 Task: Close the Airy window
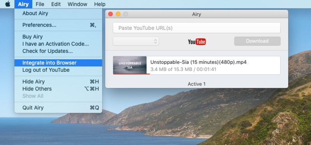(110, 14)
